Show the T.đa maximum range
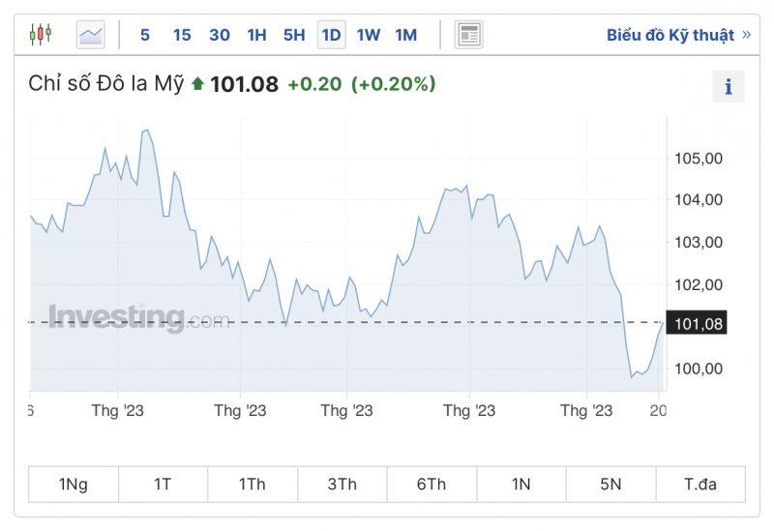 700,485
